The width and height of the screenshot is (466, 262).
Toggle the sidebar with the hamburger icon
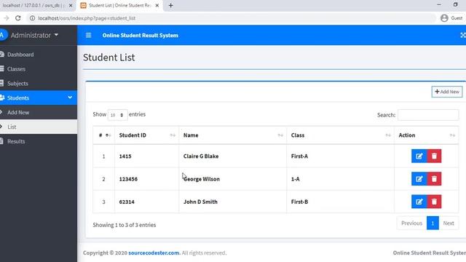click(88, 36)
